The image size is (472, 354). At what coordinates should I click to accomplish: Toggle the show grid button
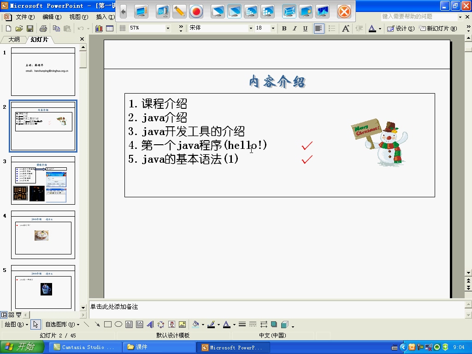[x=123, y=28]
